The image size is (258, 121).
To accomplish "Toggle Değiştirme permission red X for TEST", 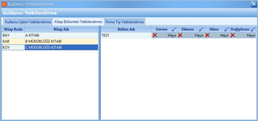I will (233, 35).
